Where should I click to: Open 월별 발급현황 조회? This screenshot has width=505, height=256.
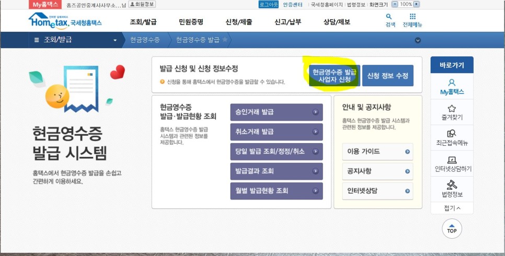tap(277, 191)
